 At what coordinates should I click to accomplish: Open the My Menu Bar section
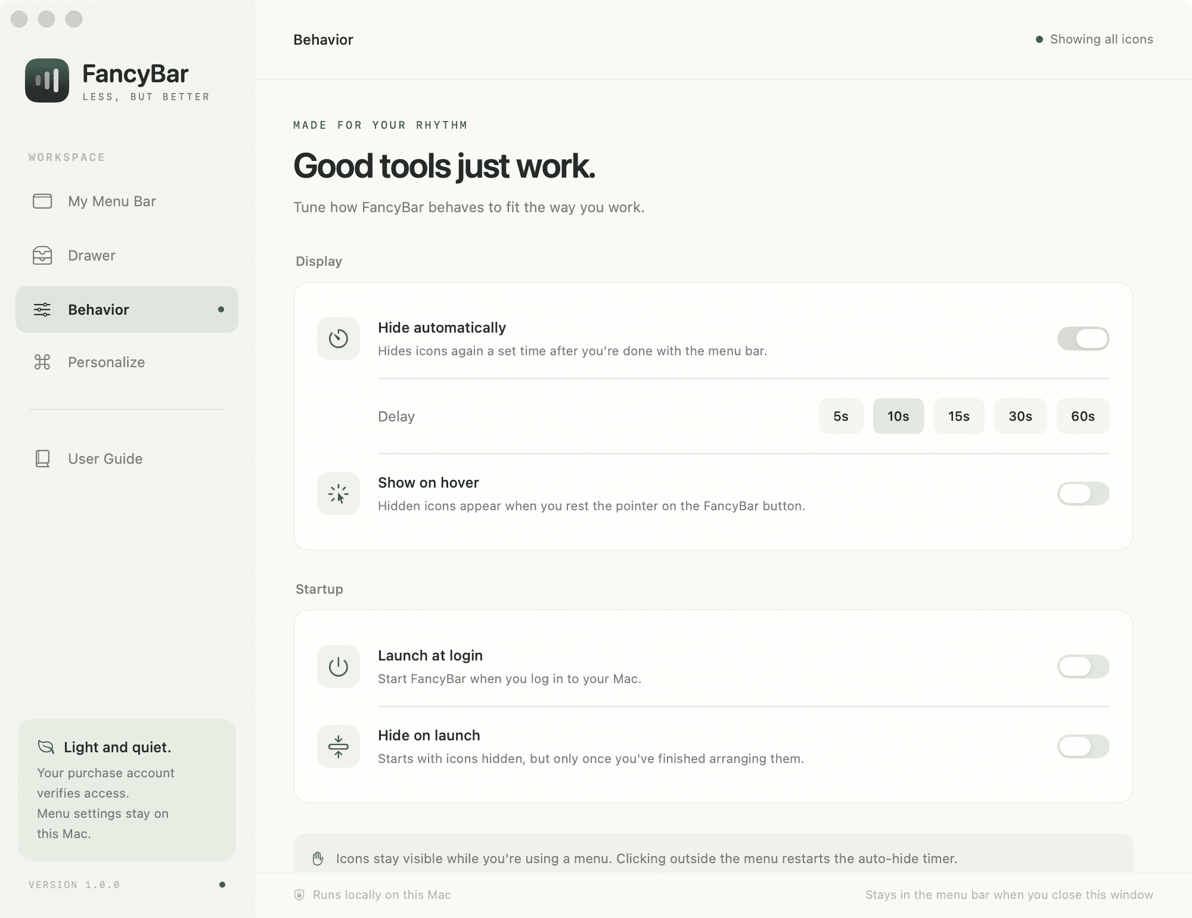pos(127,201)
